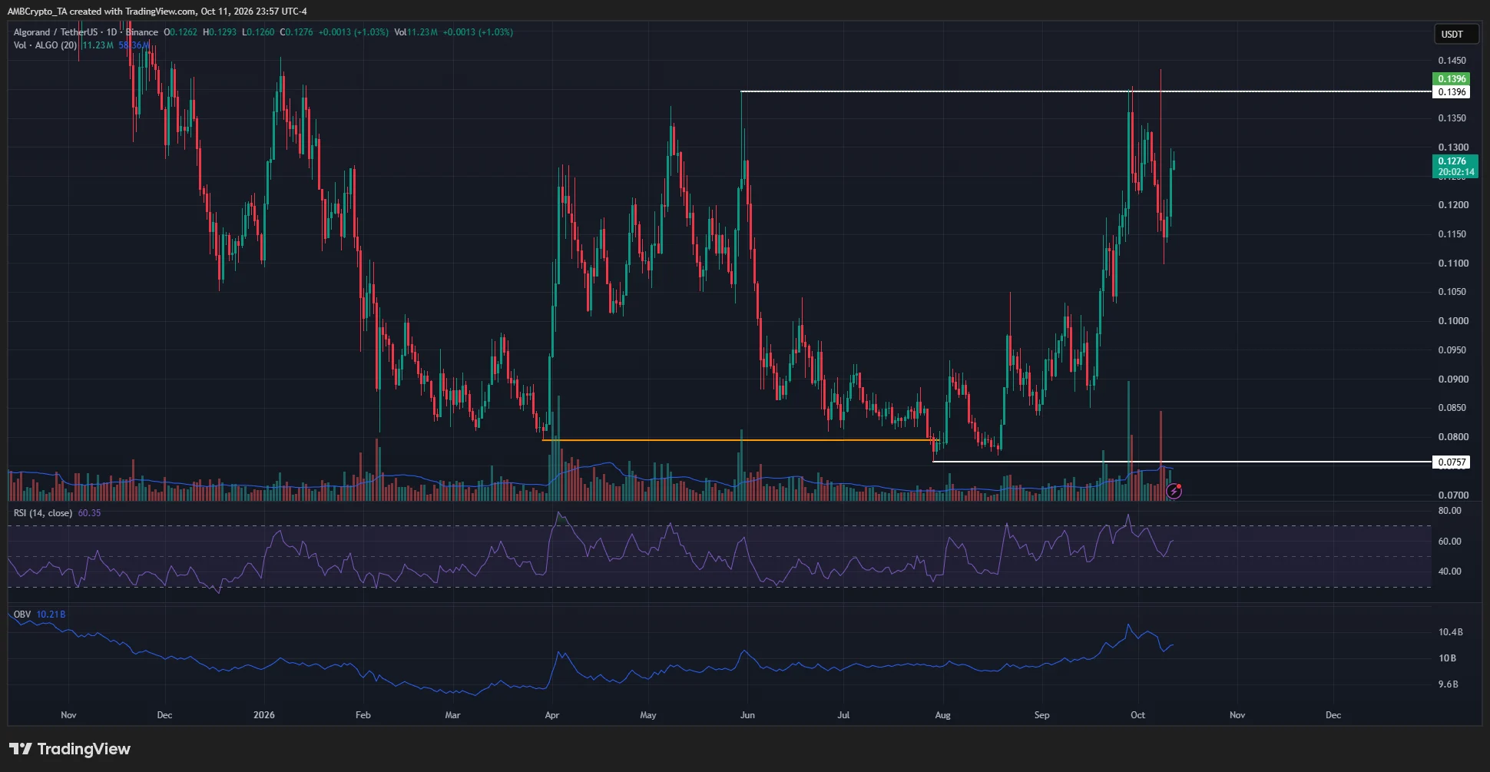This screenshot has width=1490, height=772.
Task: Click the orange horizontal support line
Action: [740, 440]
